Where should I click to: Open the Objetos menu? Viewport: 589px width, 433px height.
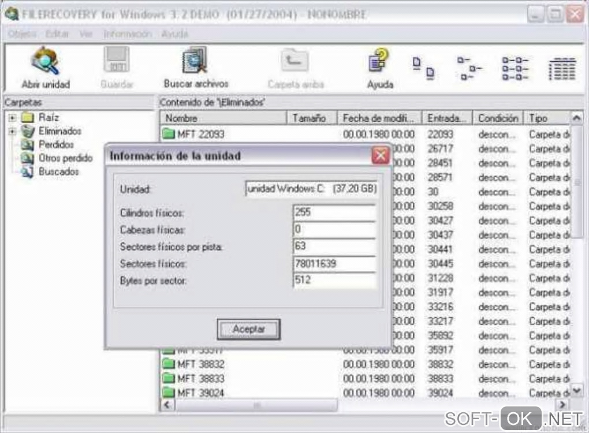[22, 34]
